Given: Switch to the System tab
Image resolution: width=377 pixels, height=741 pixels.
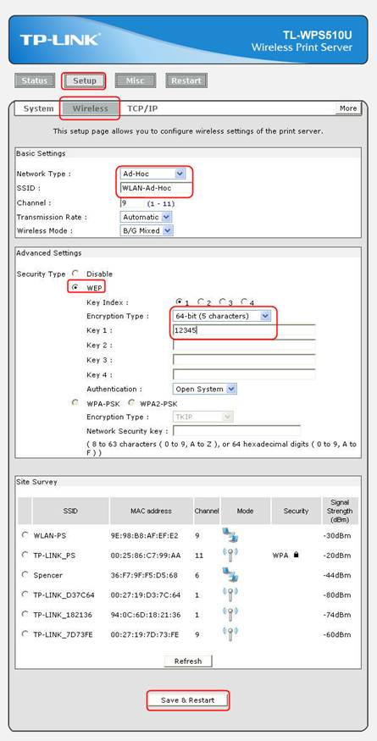Looking at the screenshot, I should pos(38,108).
